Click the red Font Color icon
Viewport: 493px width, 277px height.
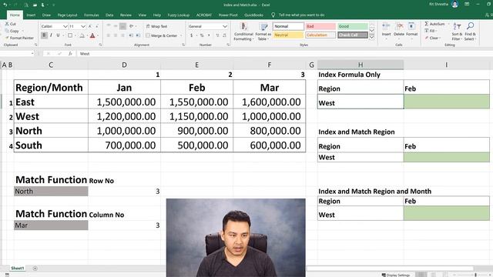[92, 35]
